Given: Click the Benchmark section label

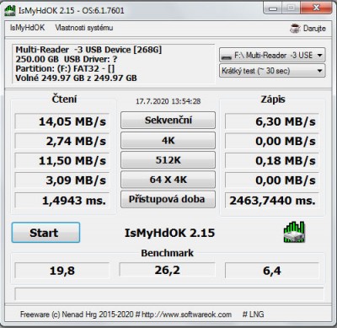Looking at the screenshot, I should [168, 253].
